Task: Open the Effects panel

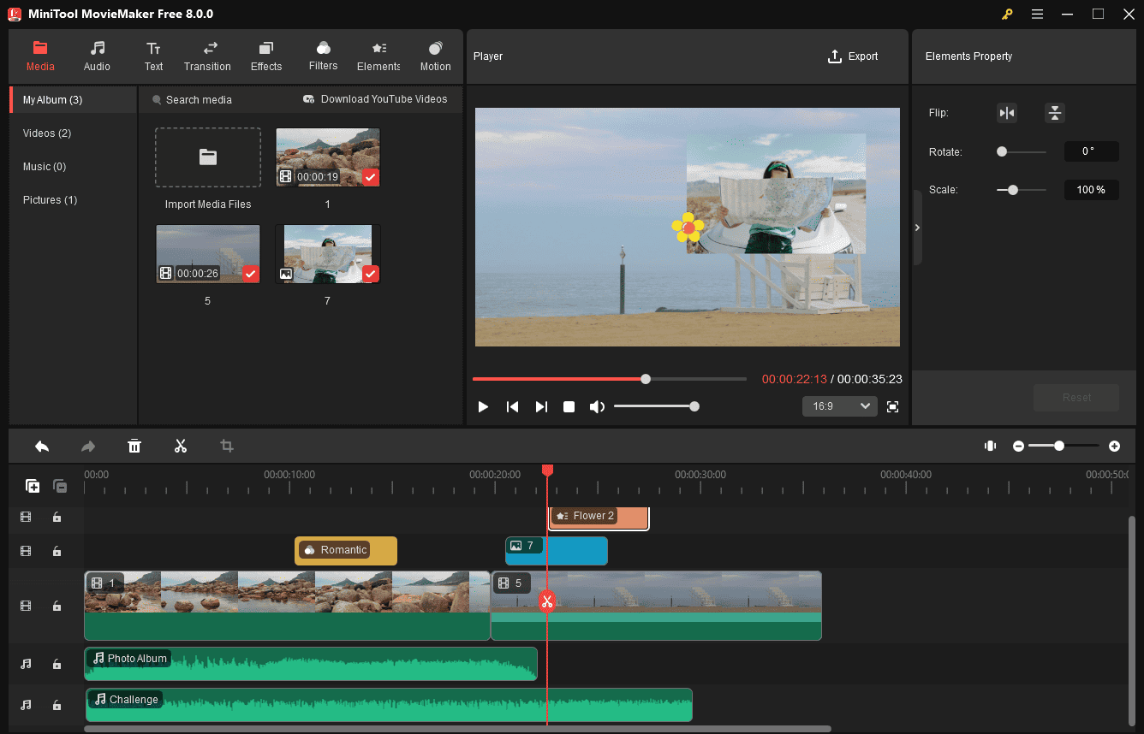Action: tap(265, 56)
